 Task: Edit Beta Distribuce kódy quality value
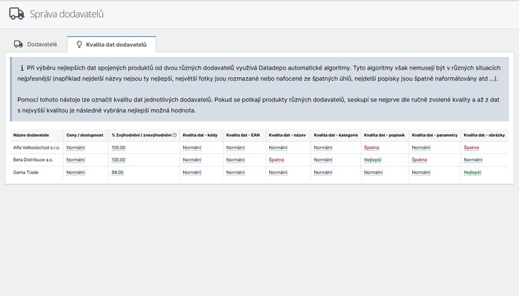pos(192,160)
